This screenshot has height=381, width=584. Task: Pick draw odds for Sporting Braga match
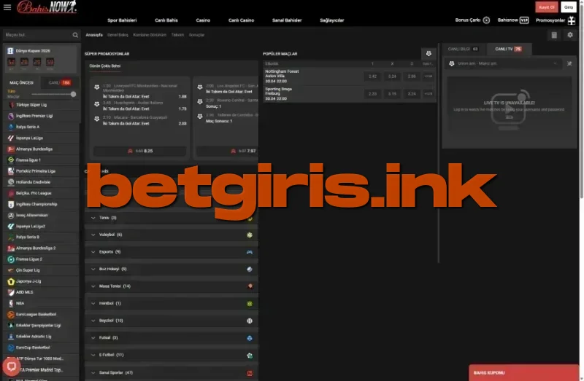392,94
